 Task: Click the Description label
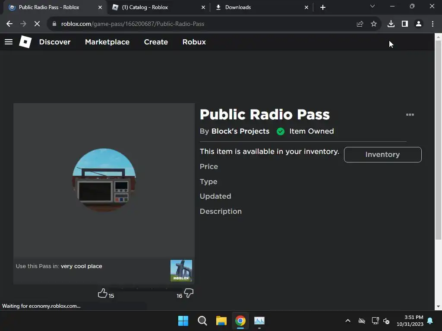tap(221, 211)
